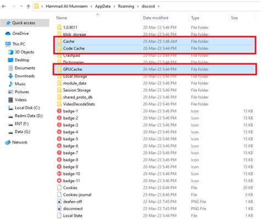Select the badge-4 icon file
The image size is (261, 219).
coord(59,132)
